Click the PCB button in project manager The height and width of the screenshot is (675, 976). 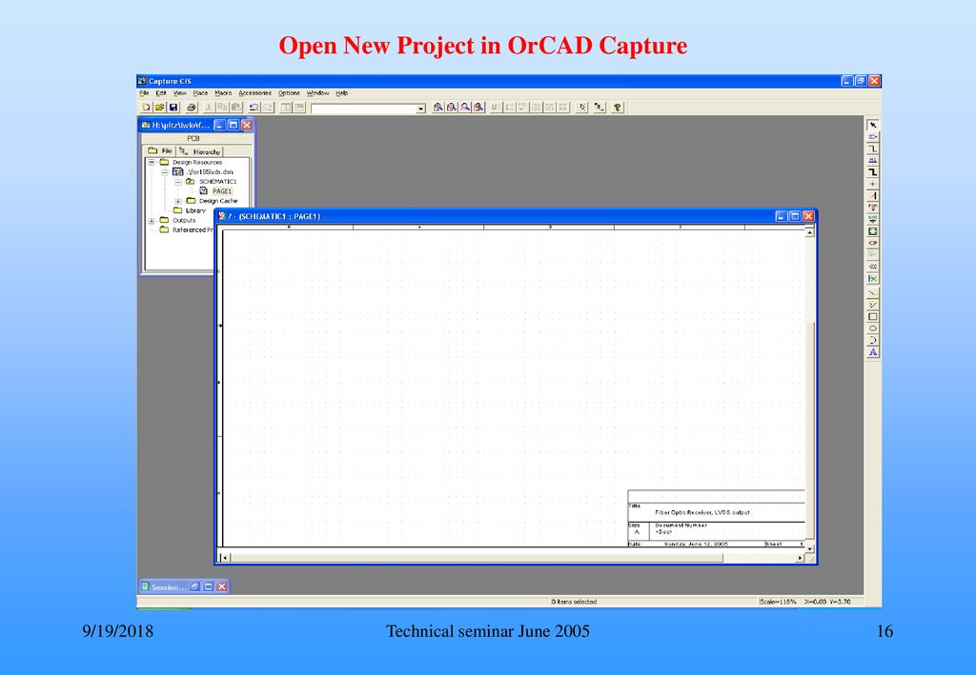pyautogui.click(x=193, y=139)
